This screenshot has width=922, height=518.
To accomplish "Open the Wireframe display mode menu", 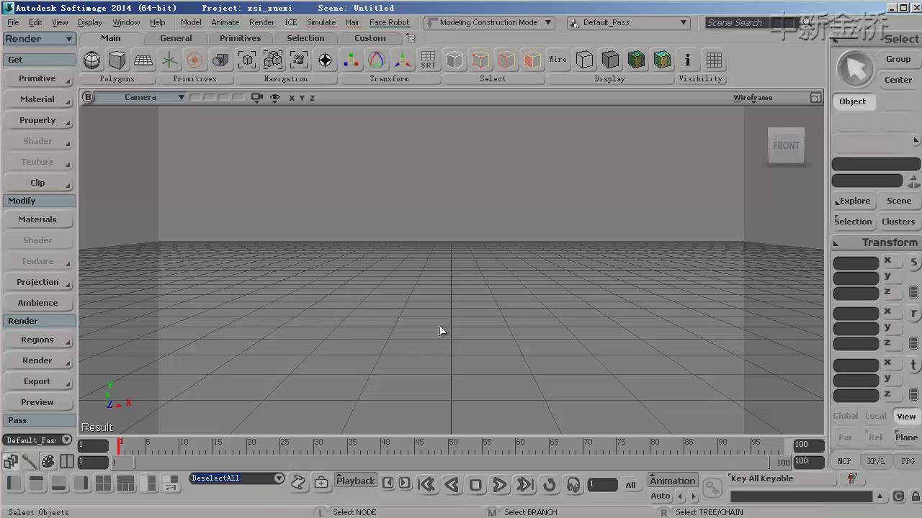I will point(753,97).
